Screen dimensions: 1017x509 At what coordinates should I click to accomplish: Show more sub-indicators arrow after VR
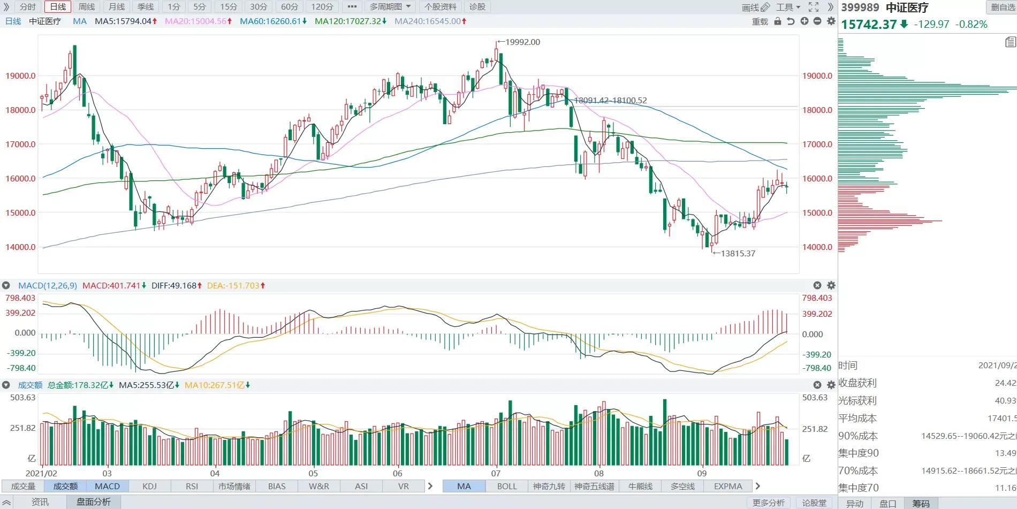pos(430,486)
